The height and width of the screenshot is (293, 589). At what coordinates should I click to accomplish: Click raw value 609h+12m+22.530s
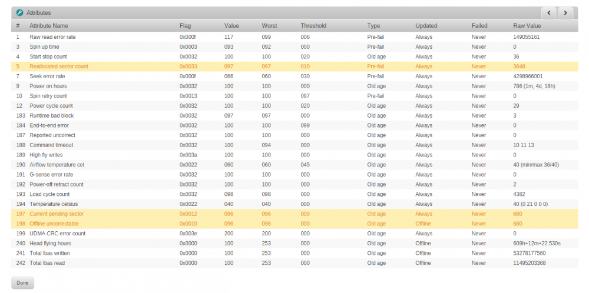(x=535, y=243)
